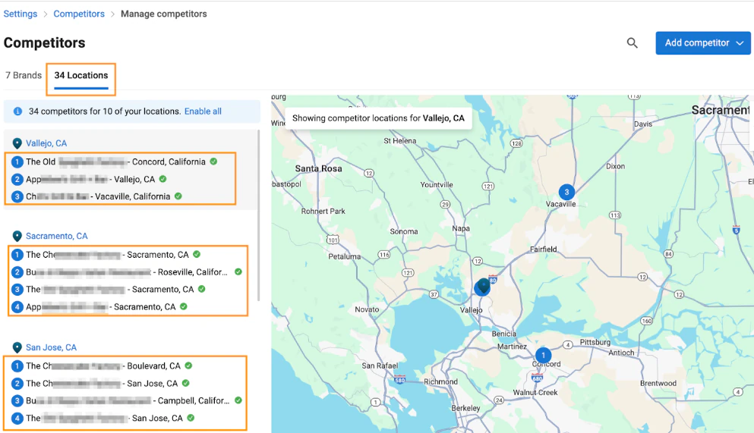
Task: Click the Enable all link
Action: [203, 111]
